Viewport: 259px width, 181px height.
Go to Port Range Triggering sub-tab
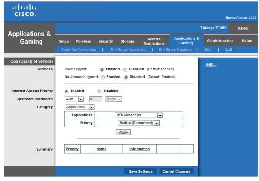[x=175, y=50]
